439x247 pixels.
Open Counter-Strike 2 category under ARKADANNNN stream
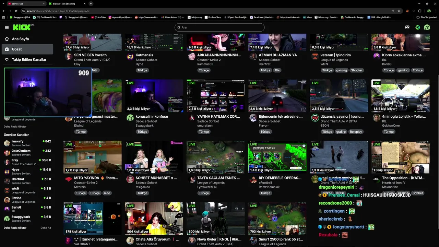tap(209, 60)
